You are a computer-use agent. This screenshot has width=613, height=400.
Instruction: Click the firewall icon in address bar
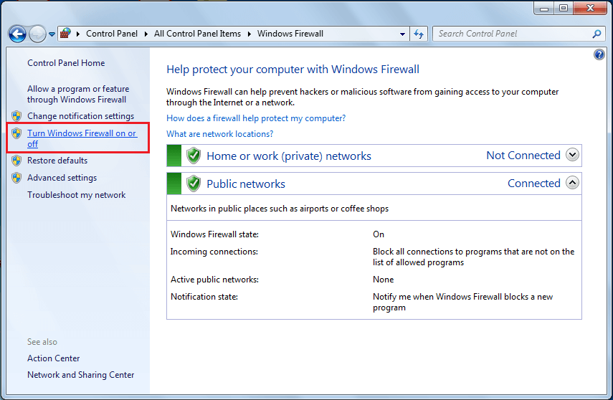pos(65,34)
